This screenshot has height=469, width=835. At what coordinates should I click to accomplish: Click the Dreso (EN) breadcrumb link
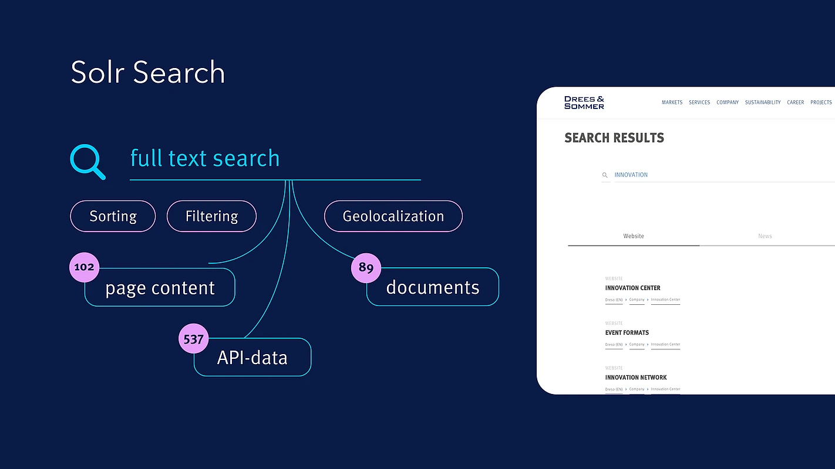click(x=613, y=300)
